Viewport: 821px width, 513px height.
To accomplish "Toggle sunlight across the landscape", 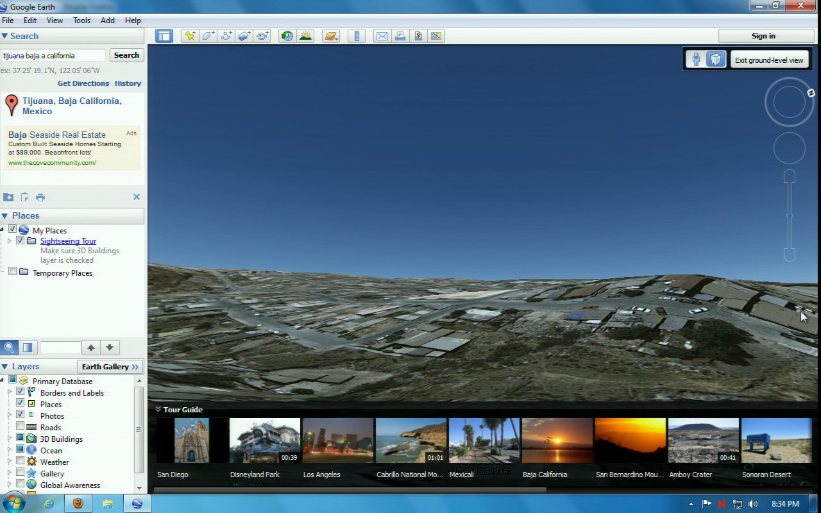I will tap(305, 36).
